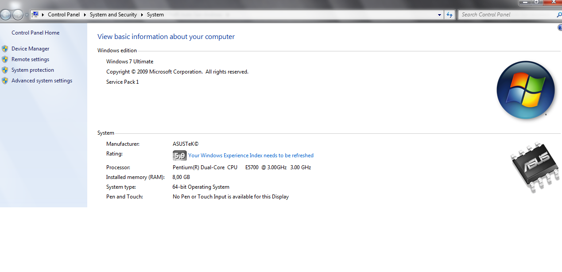
Task: Open System protection link
Action: click(33, 70)
